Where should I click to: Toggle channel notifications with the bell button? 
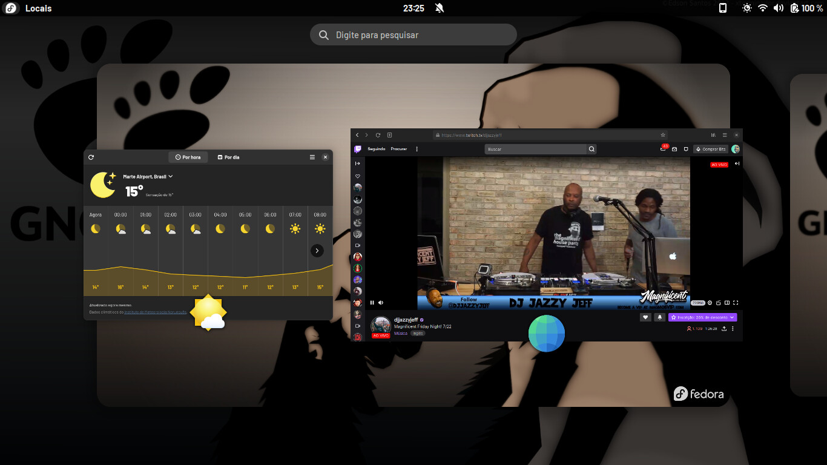pos(660,317)
